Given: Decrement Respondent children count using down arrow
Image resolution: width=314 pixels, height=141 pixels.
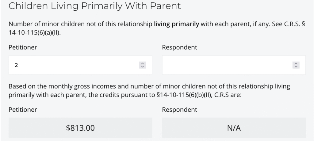Looking at the screenshot, I should click(296, 67).
